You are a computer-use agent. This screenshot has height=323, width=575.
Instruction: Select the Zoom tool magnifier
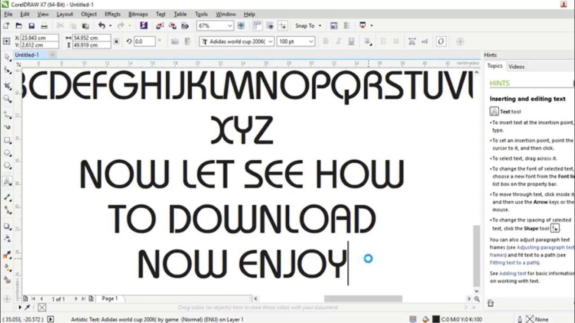[x=7, y=99]
